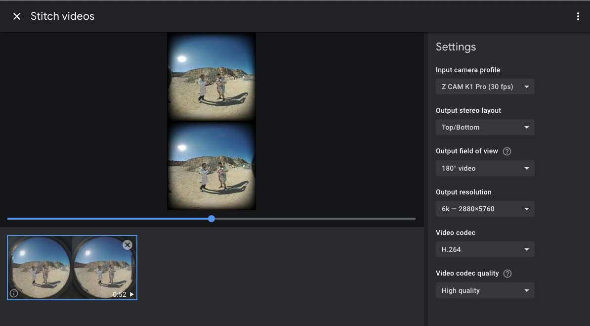Image resolution: width=590 pixels, height=326 pixels.
Task: Click the Output field of view label
Action: point(466,151)
